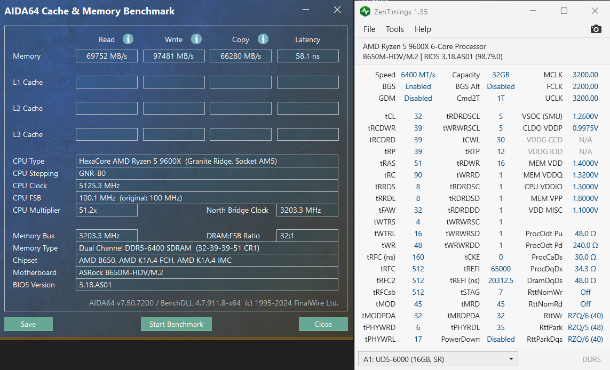This screenshot has width=610, height=370.
Task: Click North Bridge Clock value 3203.3 MHz
Action: pos(307,210)
